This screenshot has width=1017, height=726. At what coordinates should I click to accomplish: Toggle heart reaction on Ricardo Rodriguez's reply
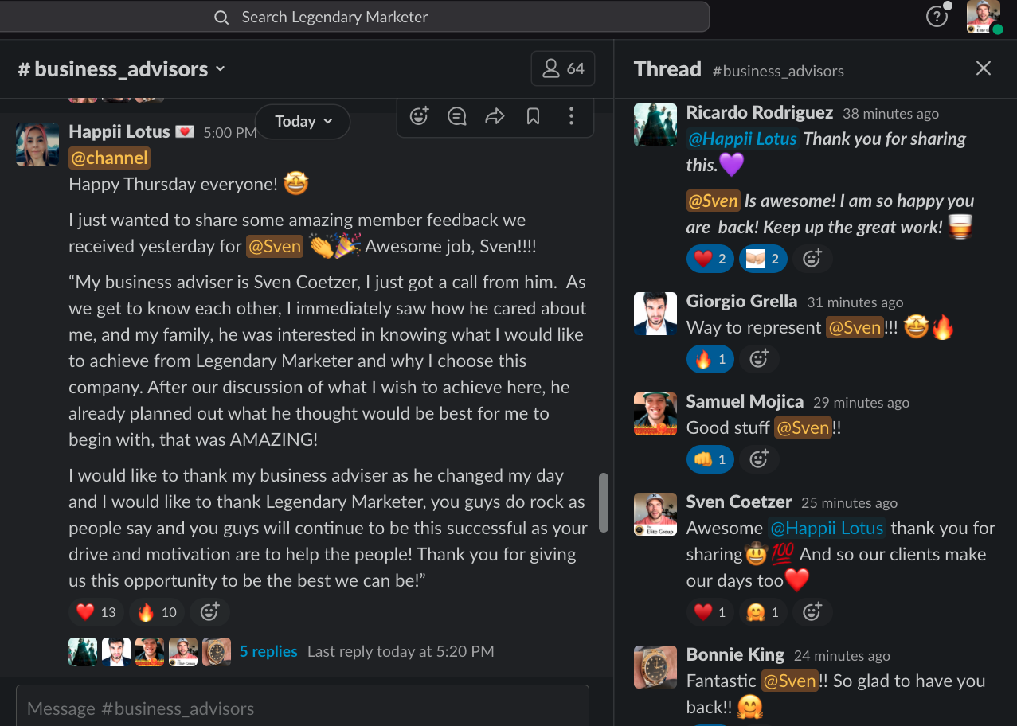710,258
